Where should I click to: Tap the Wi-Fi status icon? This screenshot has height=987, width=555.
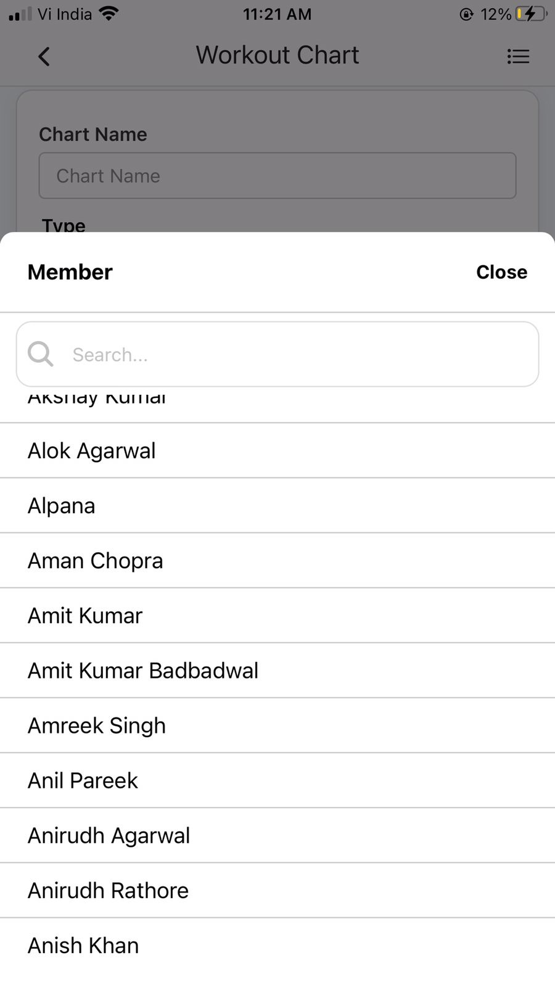[x=109, y=14]
